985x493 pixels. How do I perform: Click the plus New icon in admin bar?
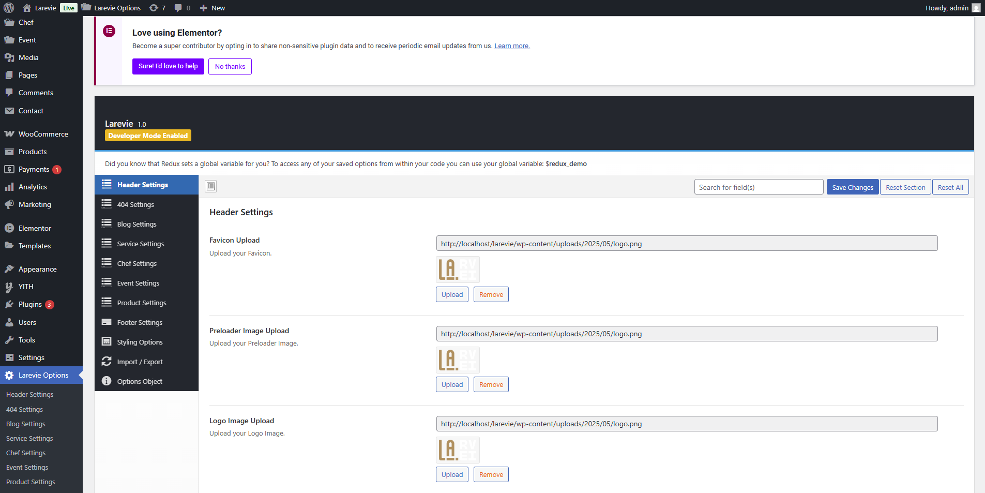(204, 8)
